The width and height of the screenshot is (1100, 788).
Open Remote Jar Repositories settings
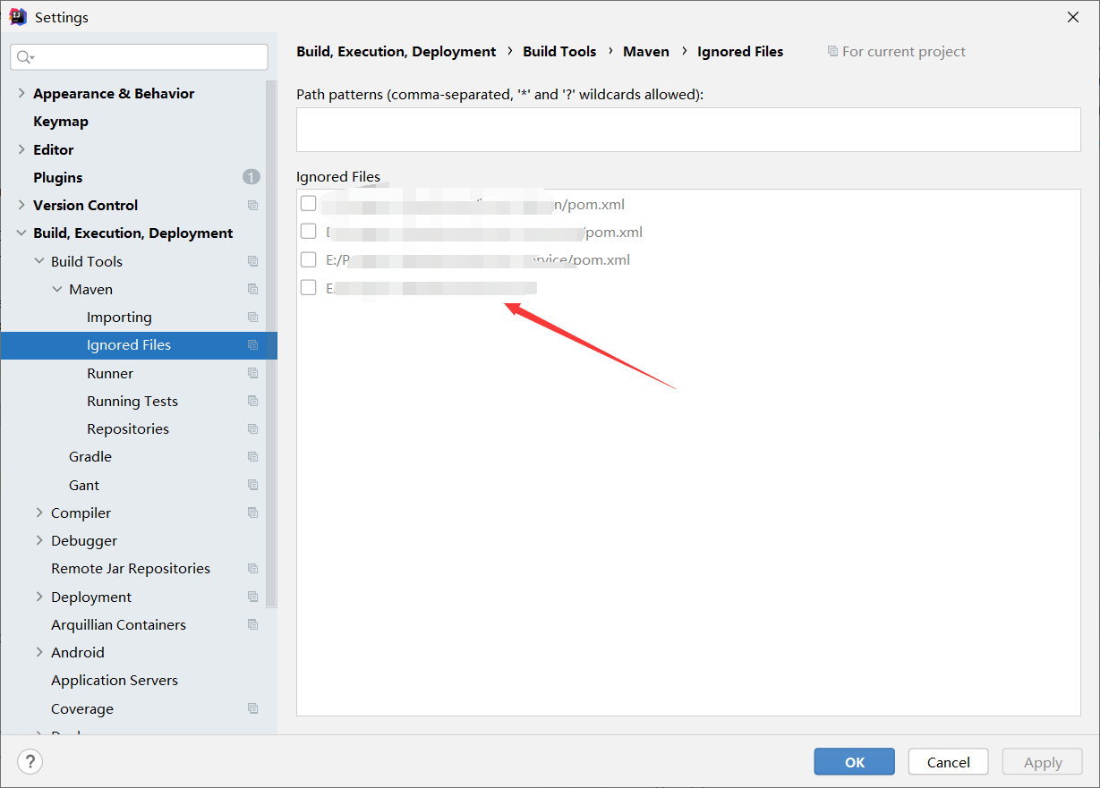(131, 569)
